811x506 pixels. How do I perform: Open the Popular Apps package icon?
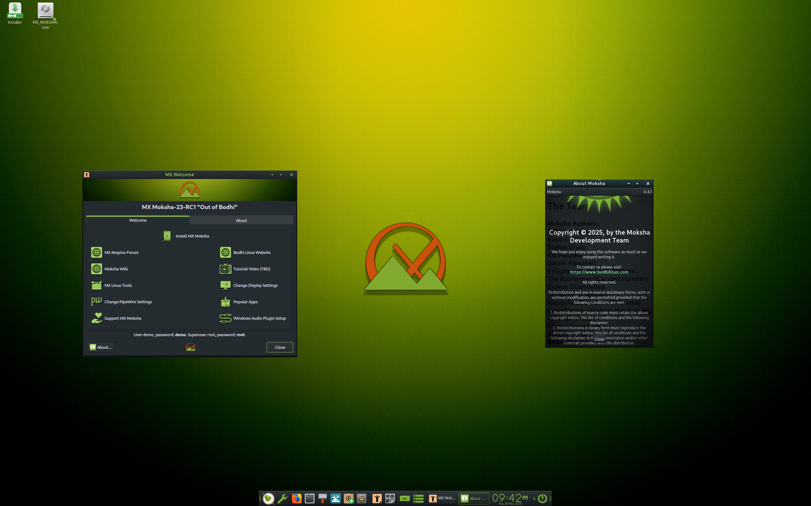226,301
